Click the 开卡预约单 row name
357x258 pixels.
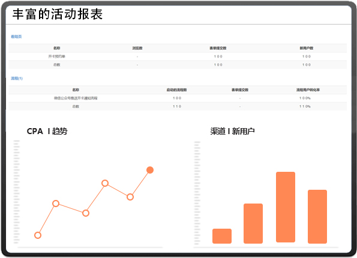tap(56, 56)
